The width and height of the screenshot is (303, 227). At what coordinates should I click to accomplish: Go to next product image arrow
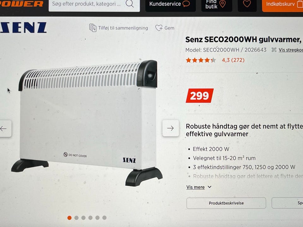click(170, 128)
